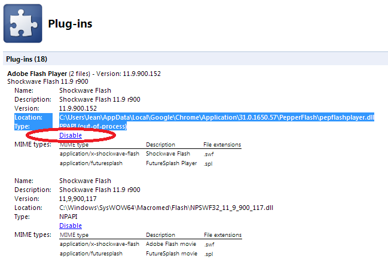Click first entry's Name value Shockwave Flash

click(85, 90)
